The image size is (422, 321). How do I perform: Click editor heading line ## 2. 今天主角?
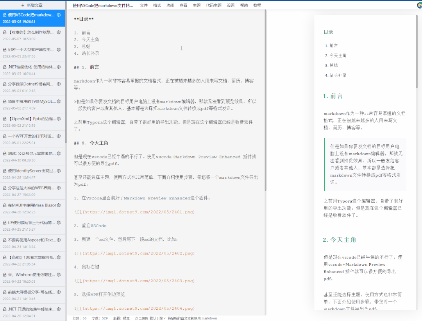[x=91, y=143]
